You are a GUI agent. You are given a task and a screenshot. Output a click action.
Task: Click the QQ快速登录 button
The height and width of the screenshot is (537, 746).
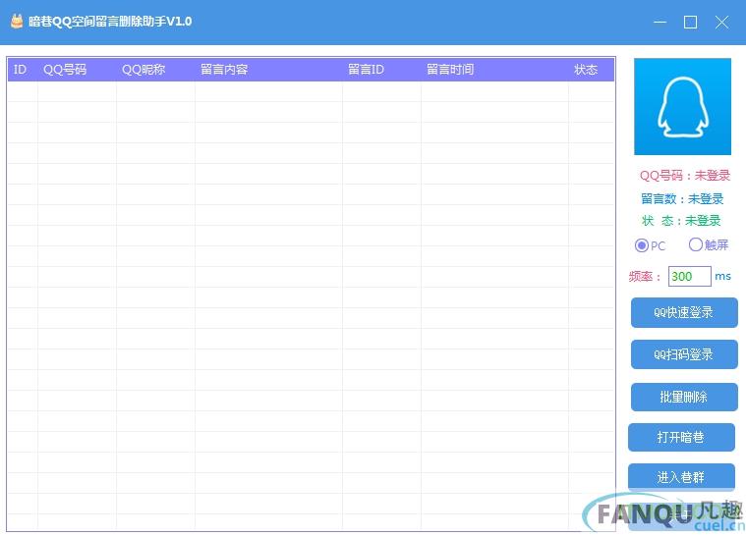(684, 312)
